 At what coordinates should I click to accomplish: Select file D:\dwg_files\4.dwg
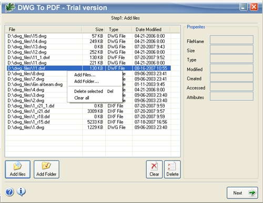[x=26, y=90]
